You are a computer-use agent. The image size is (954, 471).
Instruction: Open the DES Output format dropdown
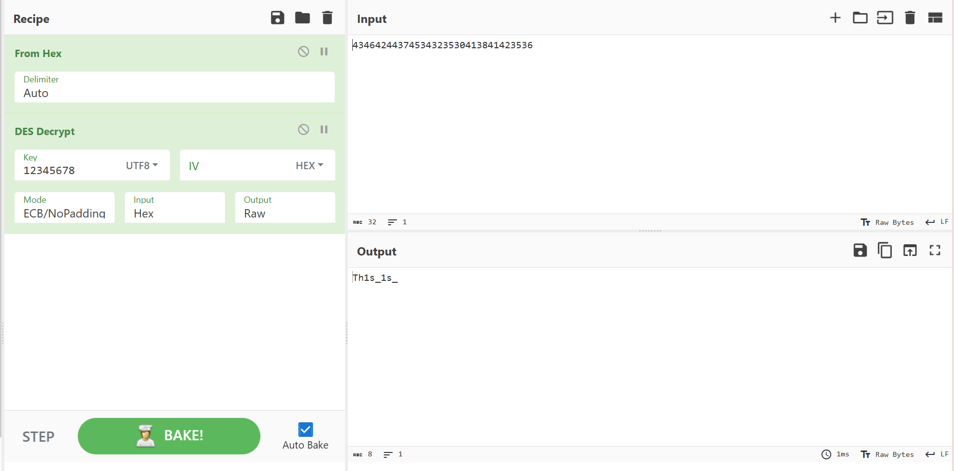click(285, 208)
